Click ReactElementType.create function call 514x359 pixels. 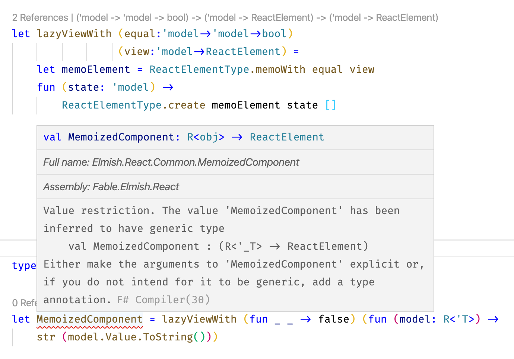point(133,105)
